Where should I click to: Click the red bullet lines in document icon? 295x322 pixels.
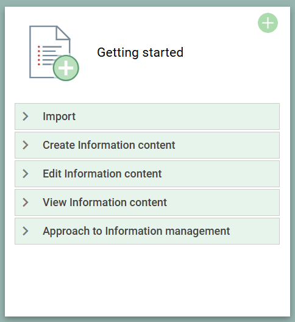[39, 55]
